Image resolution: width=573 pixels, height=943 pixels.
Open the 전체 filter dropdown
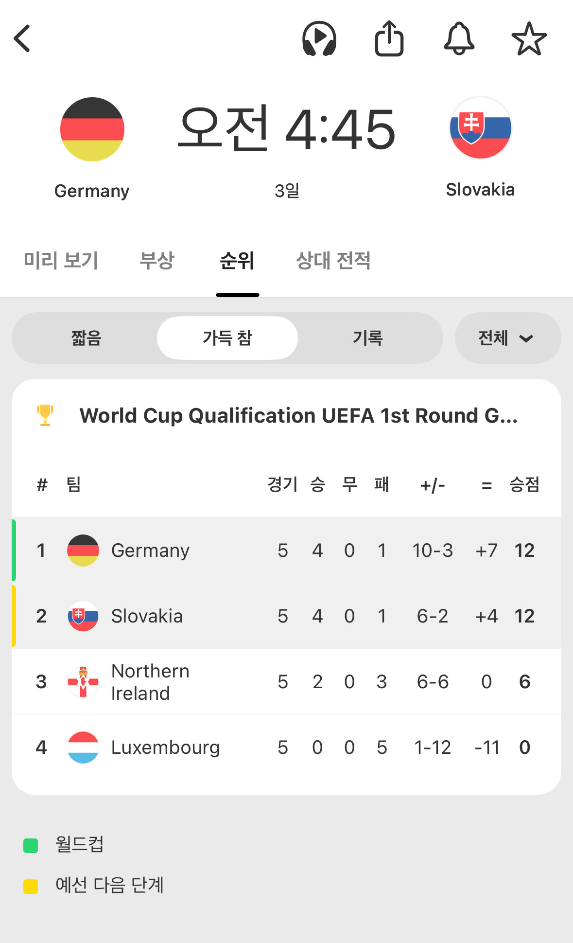click(507, 338)
